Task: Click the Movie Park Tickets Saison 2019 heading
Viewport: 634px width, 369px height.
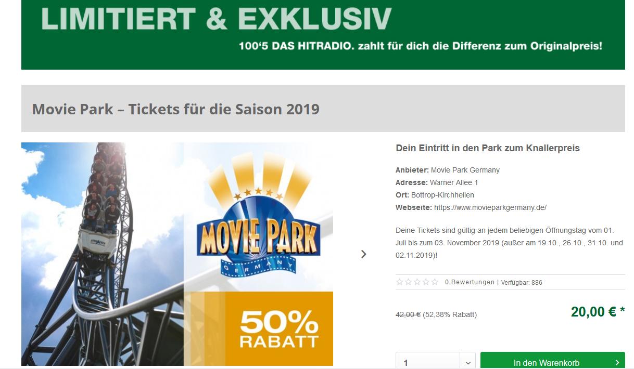Action: coord(176,109)
